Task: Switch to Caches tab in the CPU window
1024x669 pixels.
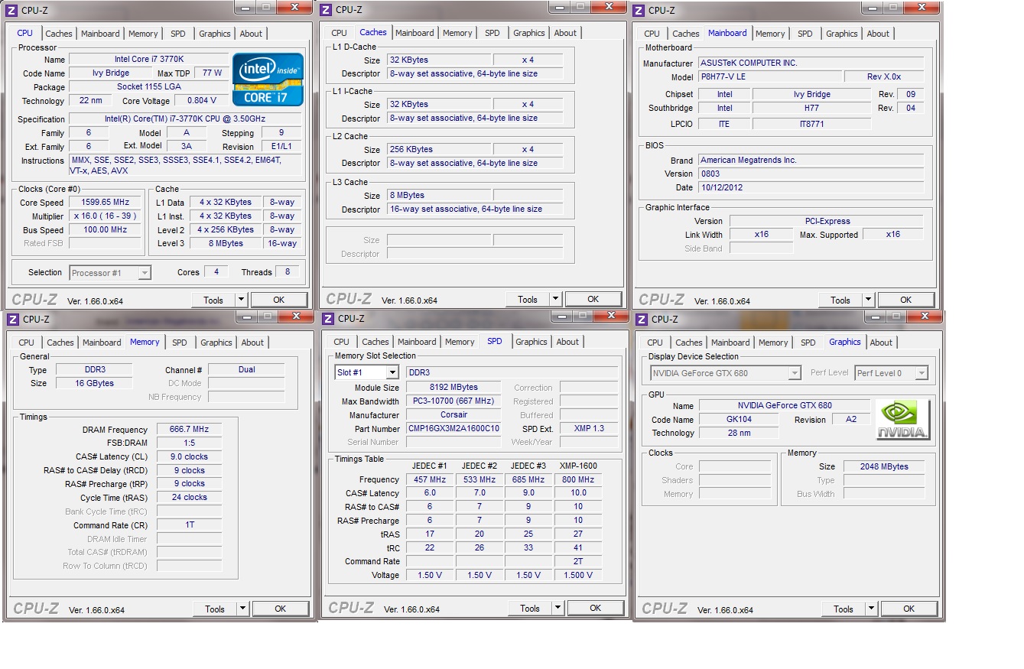Action: 59,34
